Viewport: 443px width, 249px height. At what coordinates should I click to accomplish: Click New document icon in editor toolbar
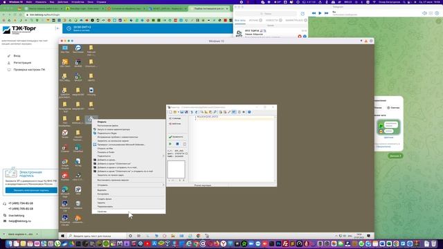(170, 112)
